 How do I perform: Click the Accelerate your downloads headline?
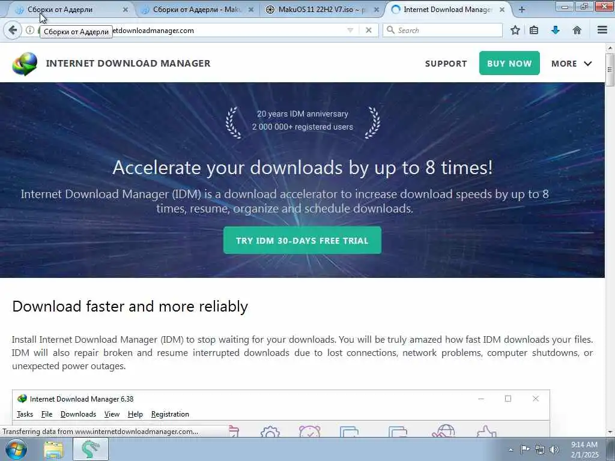pos(303,168)
